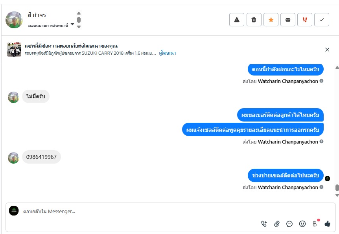Screen dimensions: 339x234
Task: Dismiss the ad reply banner
Action: click(x=327, y=50)
